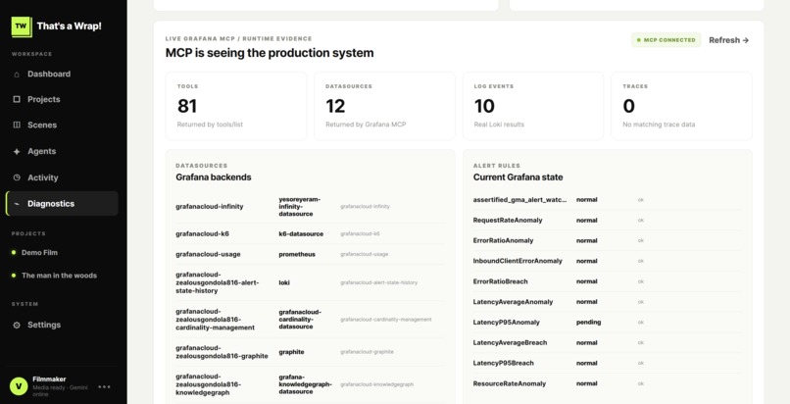The height and width of the screenshot is (404, 790).
Task: Click the Current Grafana state heading
Action: [x=518, y=177]
